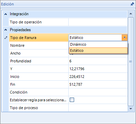This screenshot has width=136, height=124.
Task: Select Dinámico from the dropdown list
Action: click(98, 44)
